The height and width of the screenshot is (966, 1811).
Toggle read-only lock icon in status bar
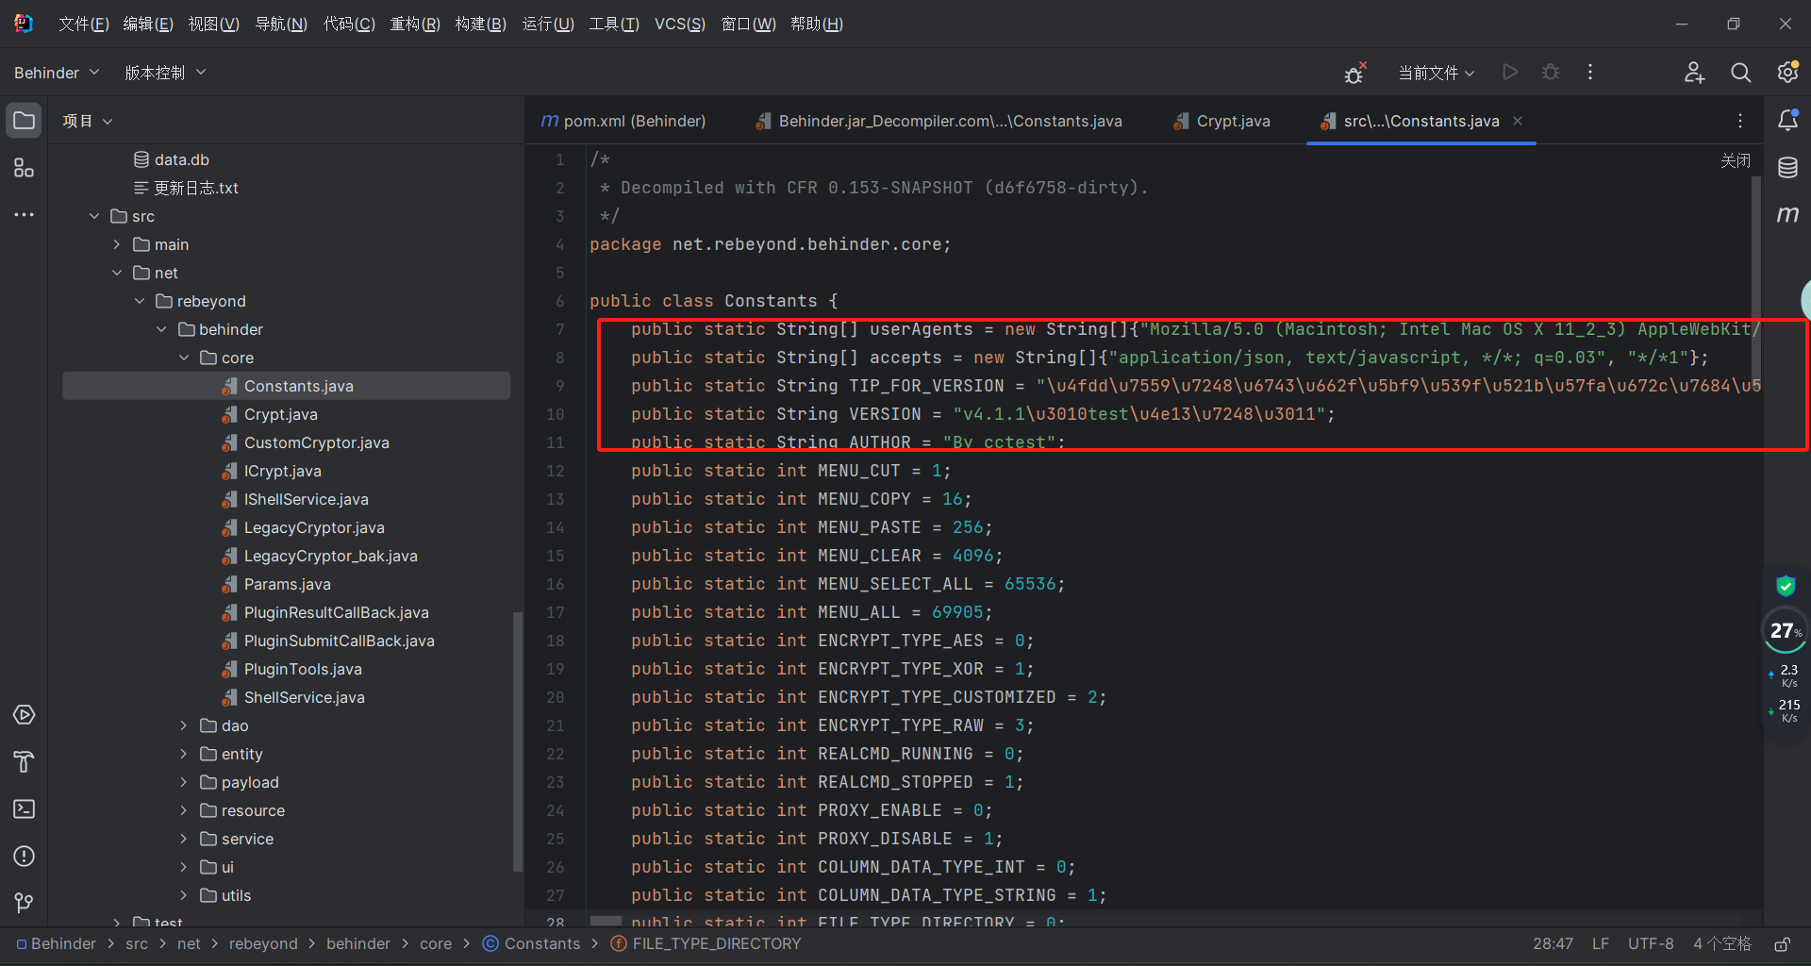(1782, 944)
